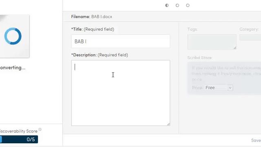Image resolution: width=261 pixels, height=147 pixels.
Task: Click the first half-filled step indicator circle
Action: pyautogui.click(x=167, y=5)
